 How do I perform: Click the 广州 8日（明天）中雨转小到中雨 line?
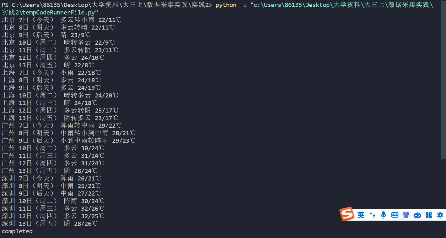point(68,133)
